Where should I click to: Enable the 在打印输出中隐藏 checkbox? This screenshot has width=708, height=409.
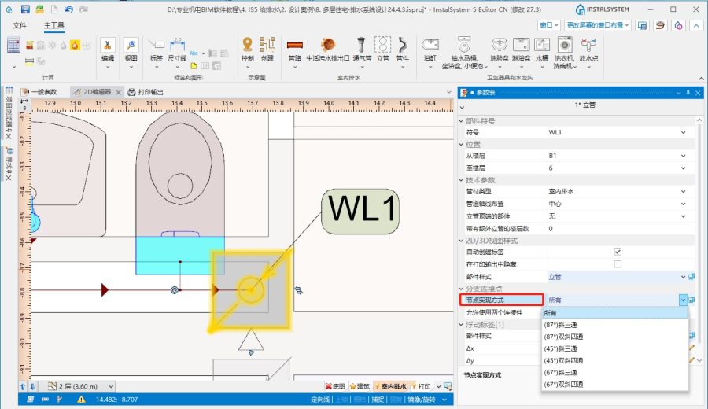(618, 264)
